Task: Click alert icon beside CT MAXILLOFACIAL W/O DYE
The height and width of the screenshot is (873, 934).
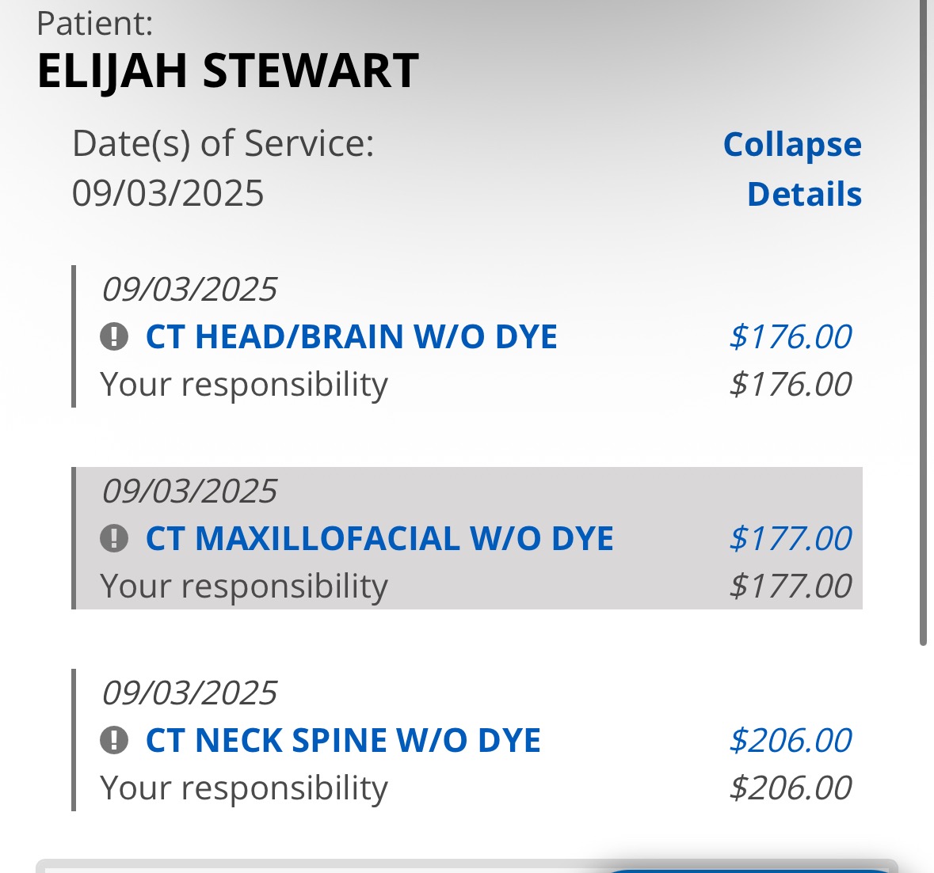Action: pyautogui.click(x=114, y=539)
